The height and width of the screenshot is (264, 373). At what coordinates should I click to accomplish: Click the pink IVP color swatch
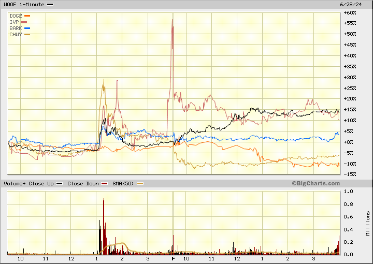tap(24, 22)
